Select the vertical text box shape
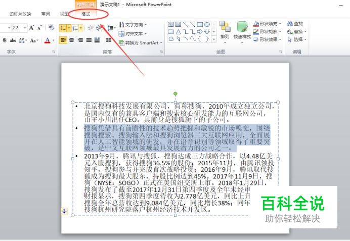The height and width of the screenshot is (241, 350). (178, 24)
